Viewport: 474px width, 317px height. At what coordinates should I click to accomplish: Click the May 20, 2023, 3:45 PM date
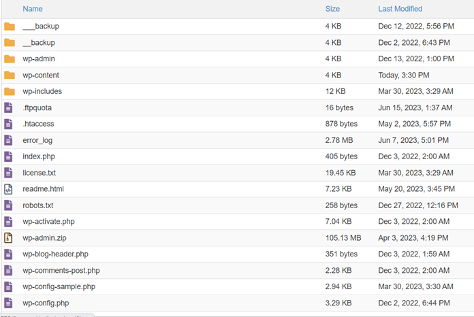[x=417, y=189]
